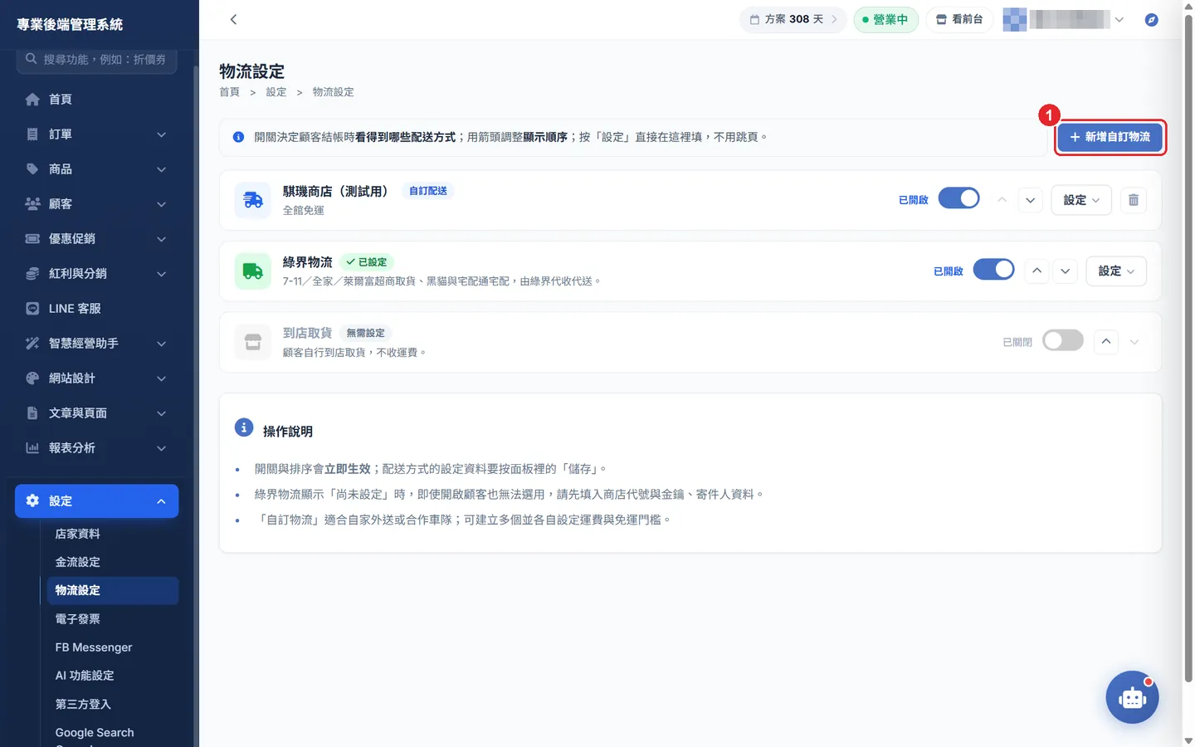Move 到店取貨 up in display order
Image resolution: width=1195 pixels, height=747 pixels.
(x=1106, y=342)
